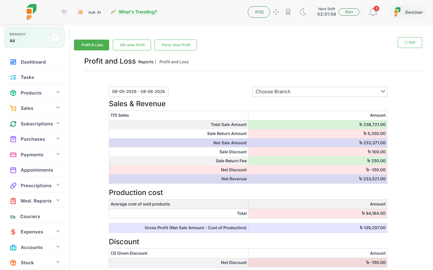Click the Purchases bag icon

(13, 139)
